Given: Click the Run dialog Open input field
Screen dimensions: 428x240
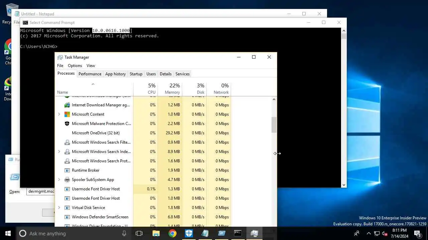Looking at the screenshot, I should [41, 192].
